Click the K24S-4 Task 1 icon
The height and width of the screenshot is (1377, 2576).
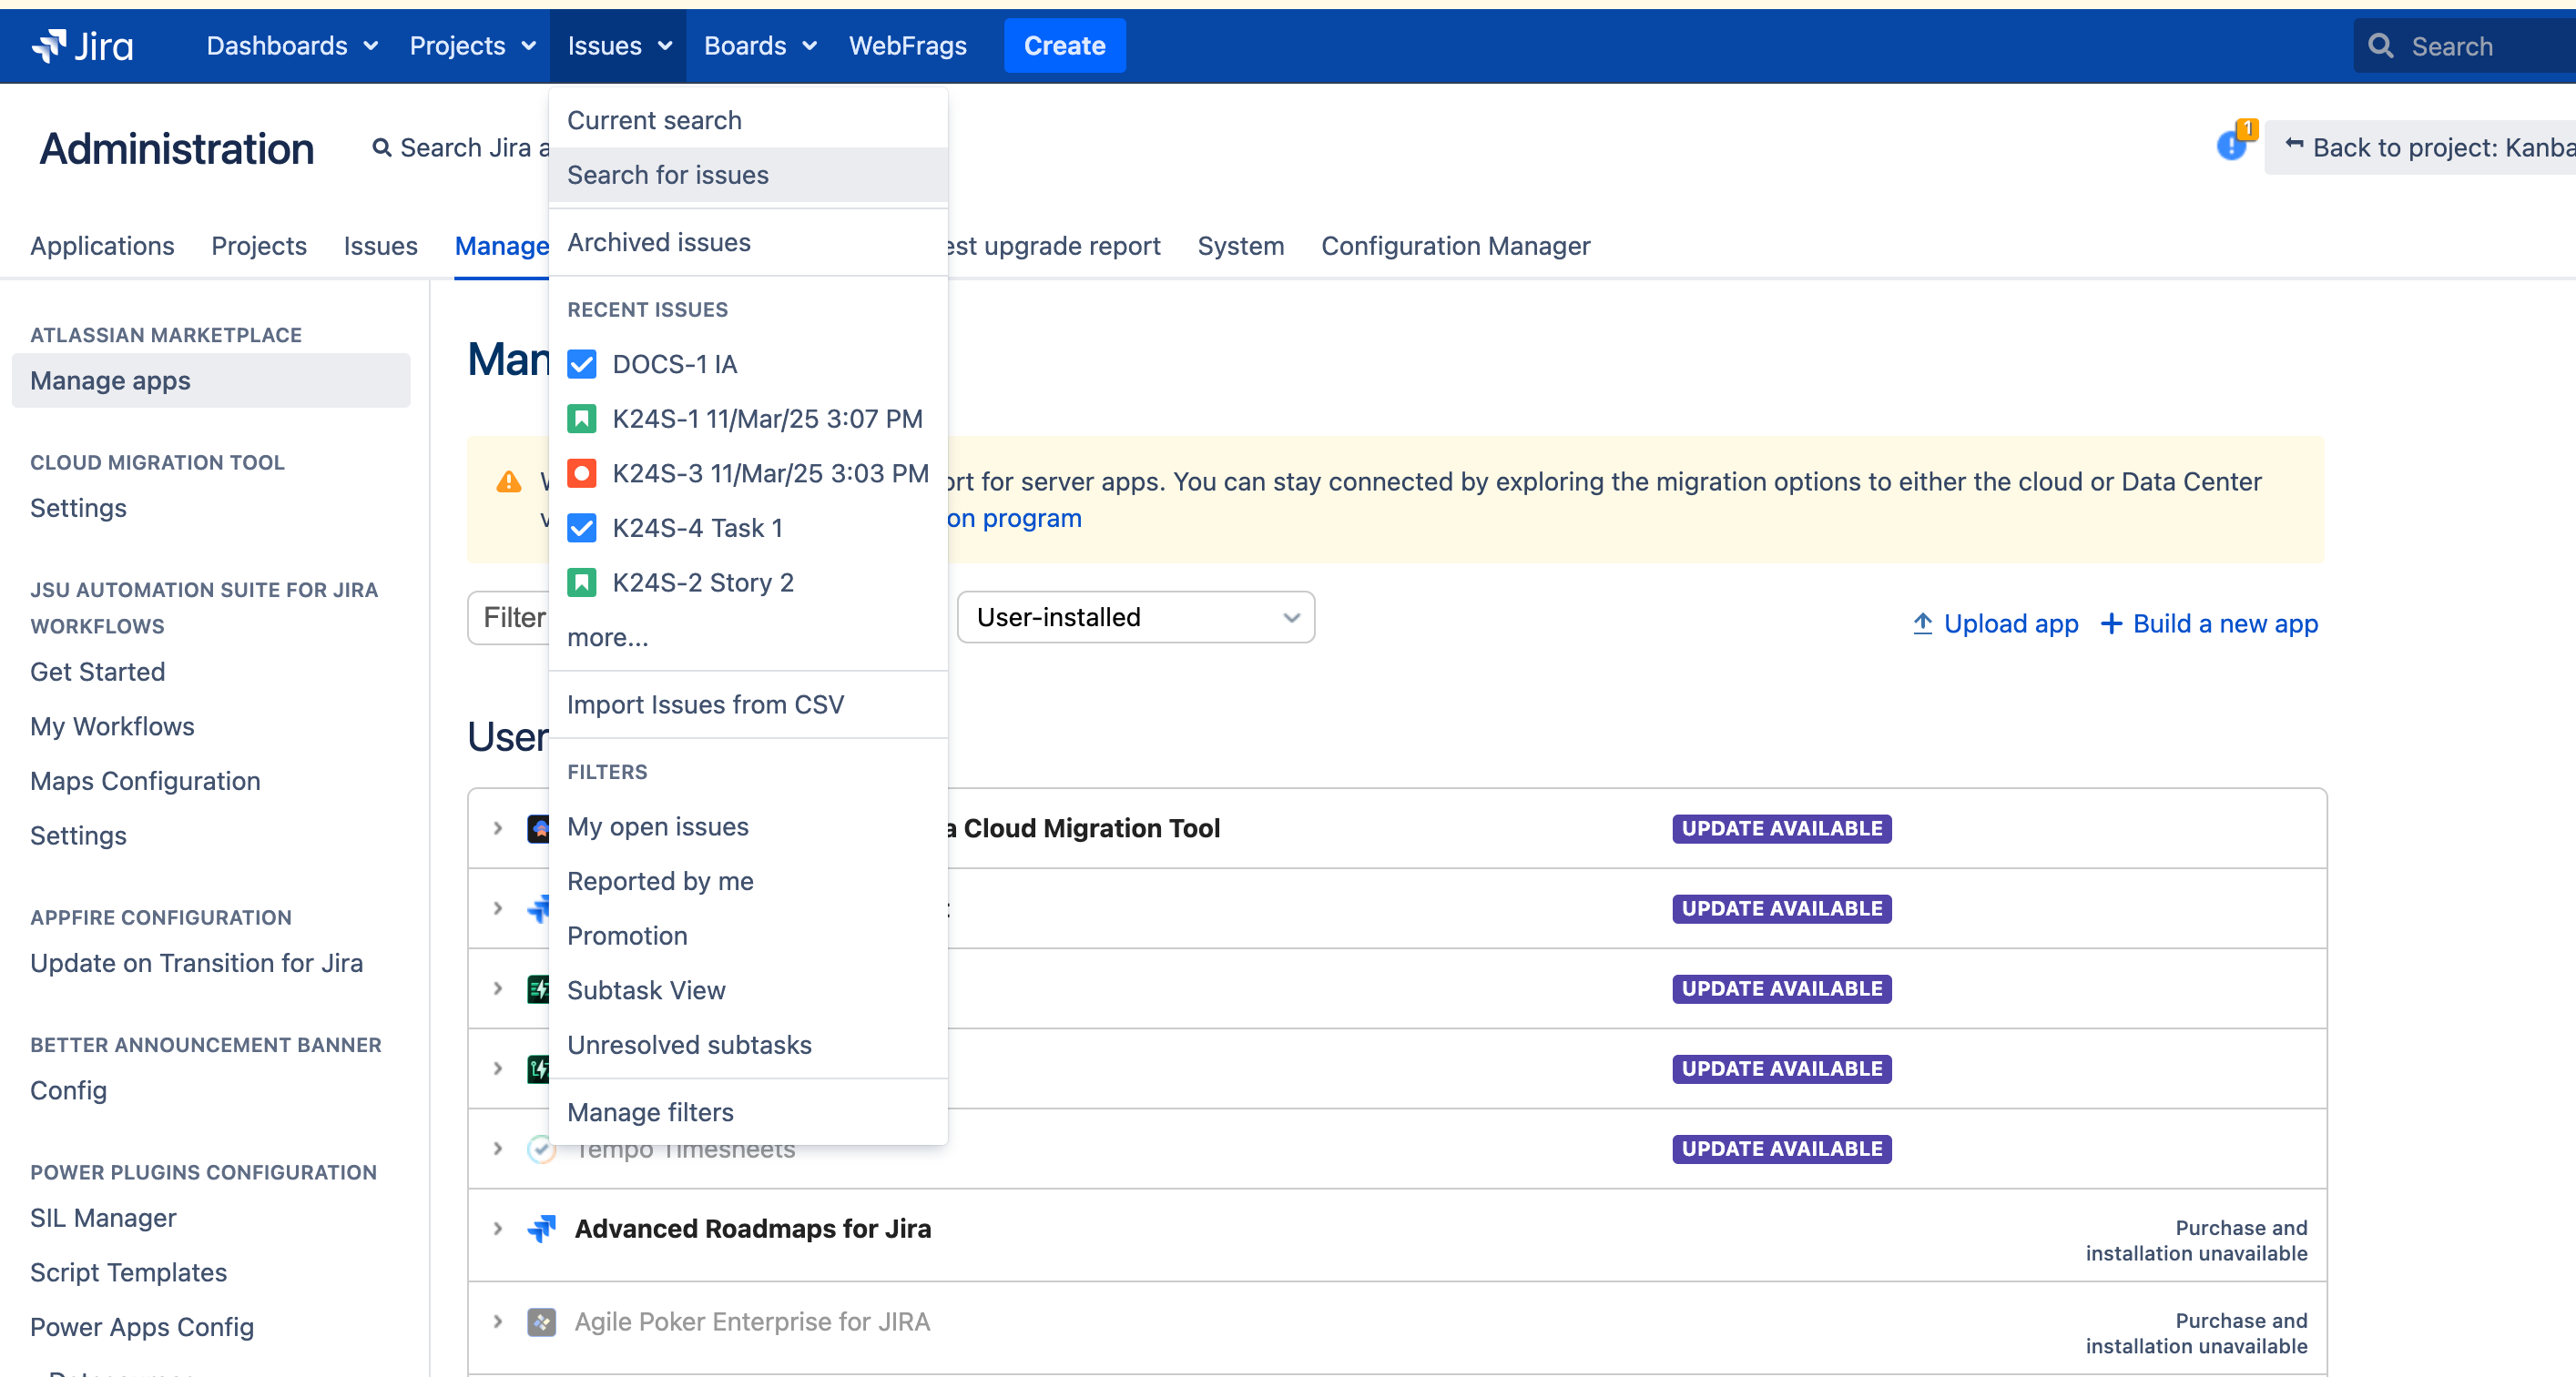click(581, 528)
